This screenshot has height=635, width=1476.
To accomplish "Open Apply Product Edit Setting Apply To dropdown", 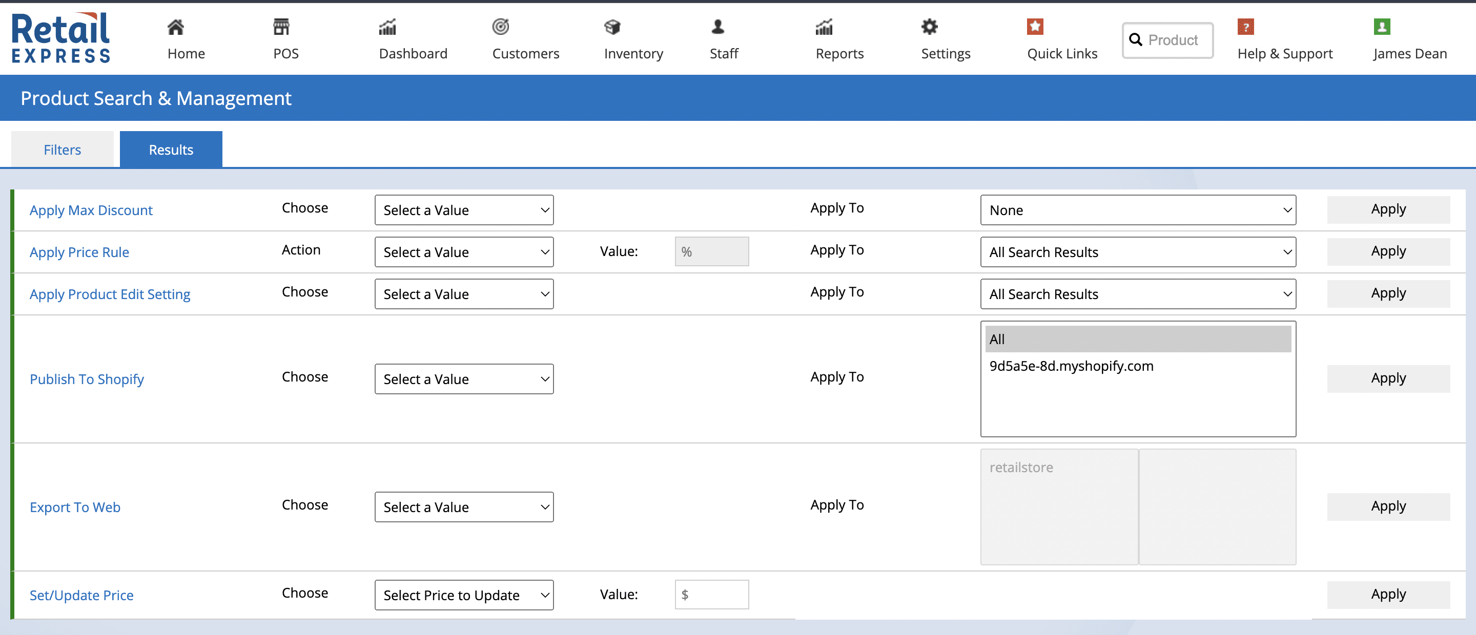I will pyautogui.click(x=1138, y=294).
